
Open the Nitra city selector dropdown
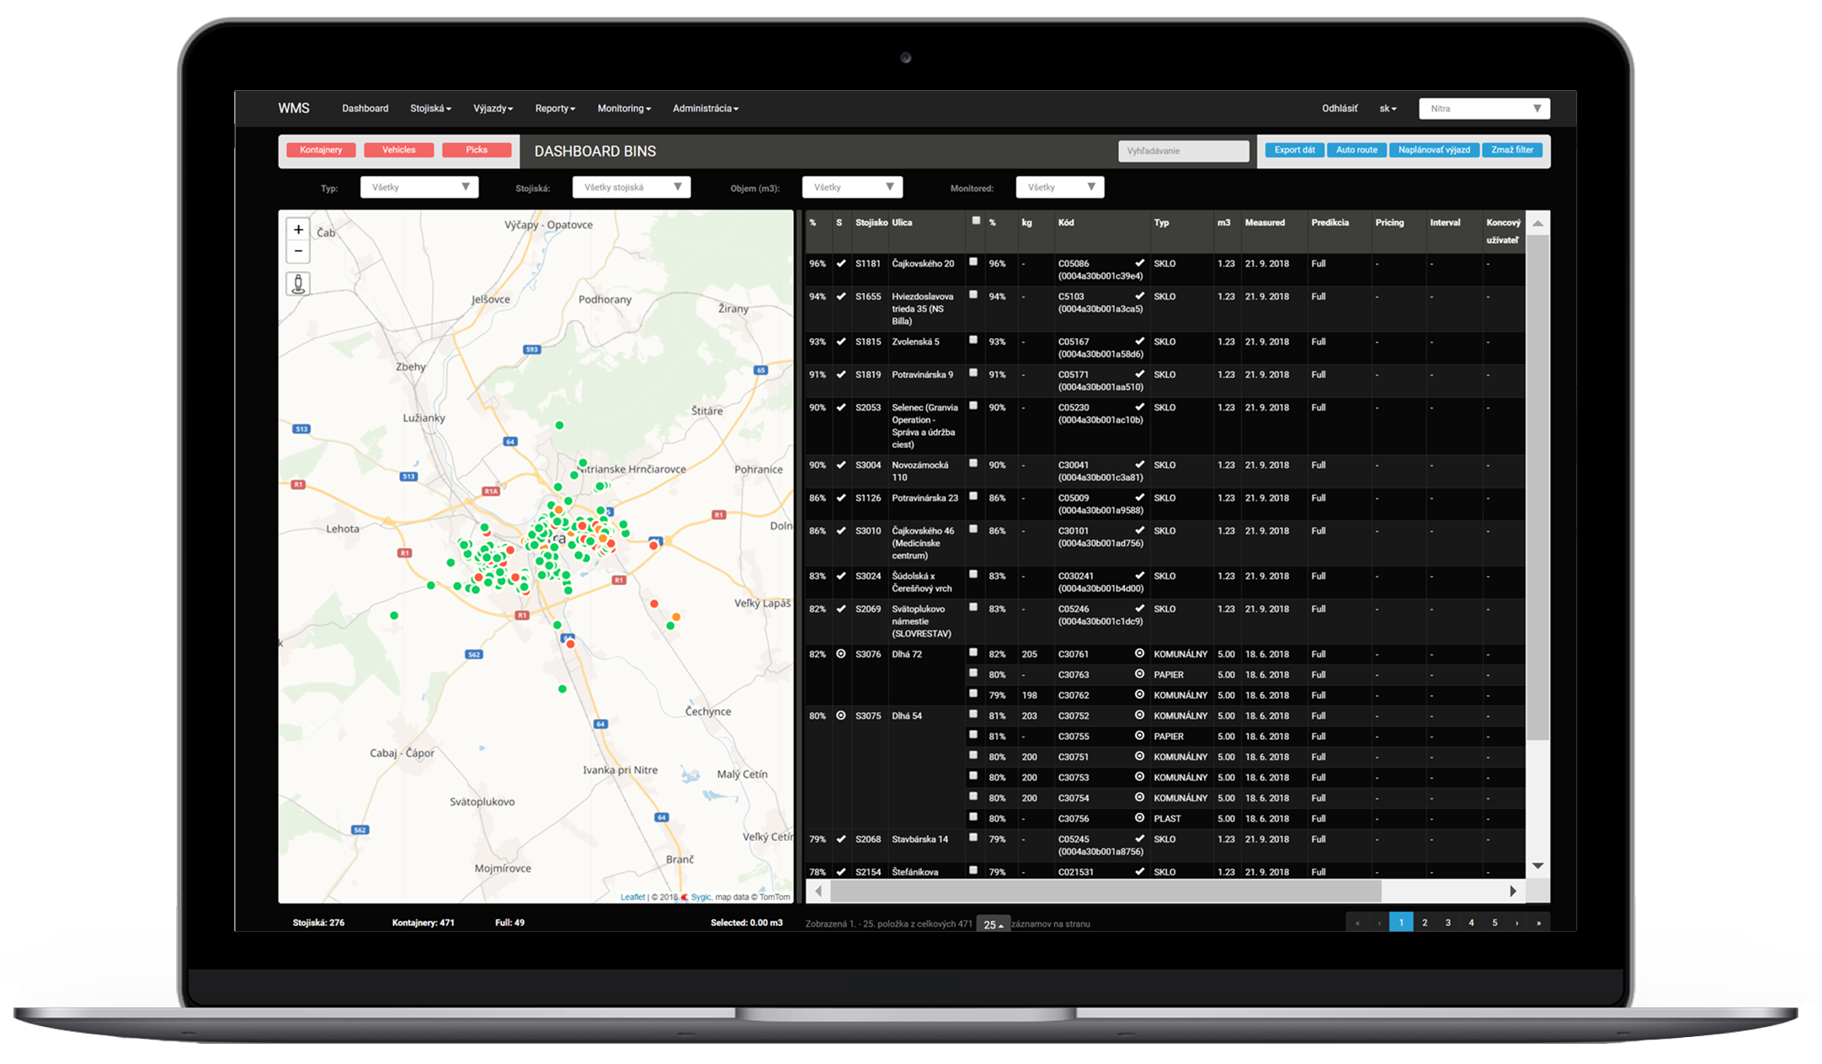click(1484, 109)
